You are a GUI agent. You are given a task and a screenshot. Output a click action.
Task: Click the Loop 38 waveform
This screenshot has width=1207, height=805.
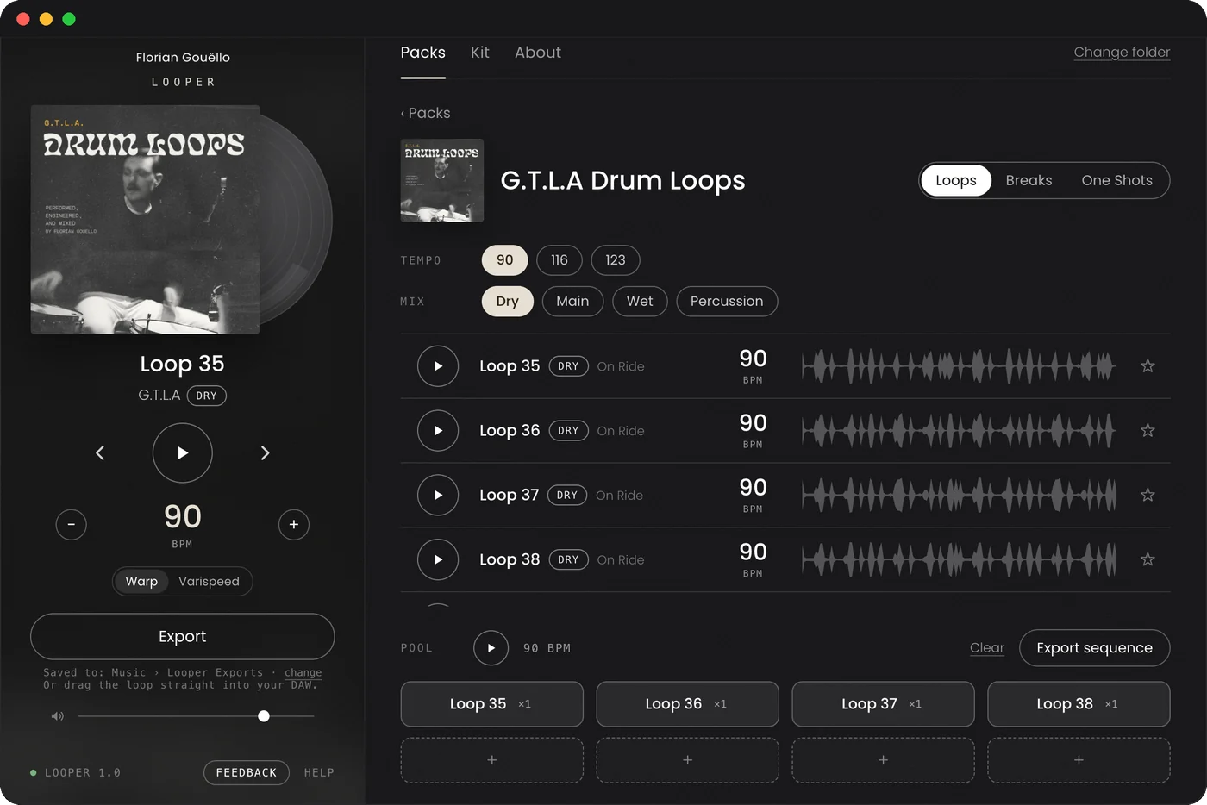coord(959,560)
